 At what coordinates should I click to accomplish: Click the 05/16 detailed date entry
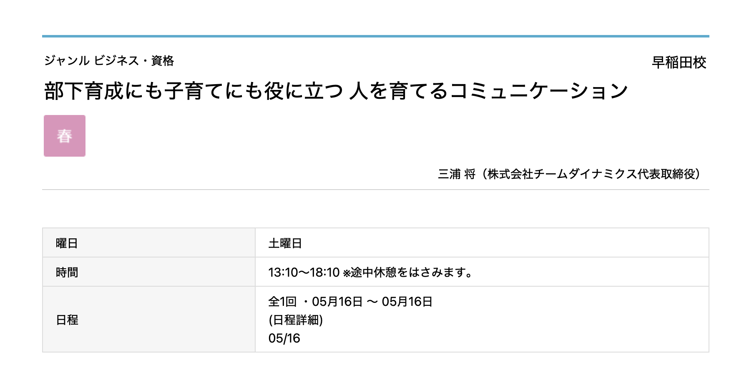pyautogui.click(x=284, y=338)
